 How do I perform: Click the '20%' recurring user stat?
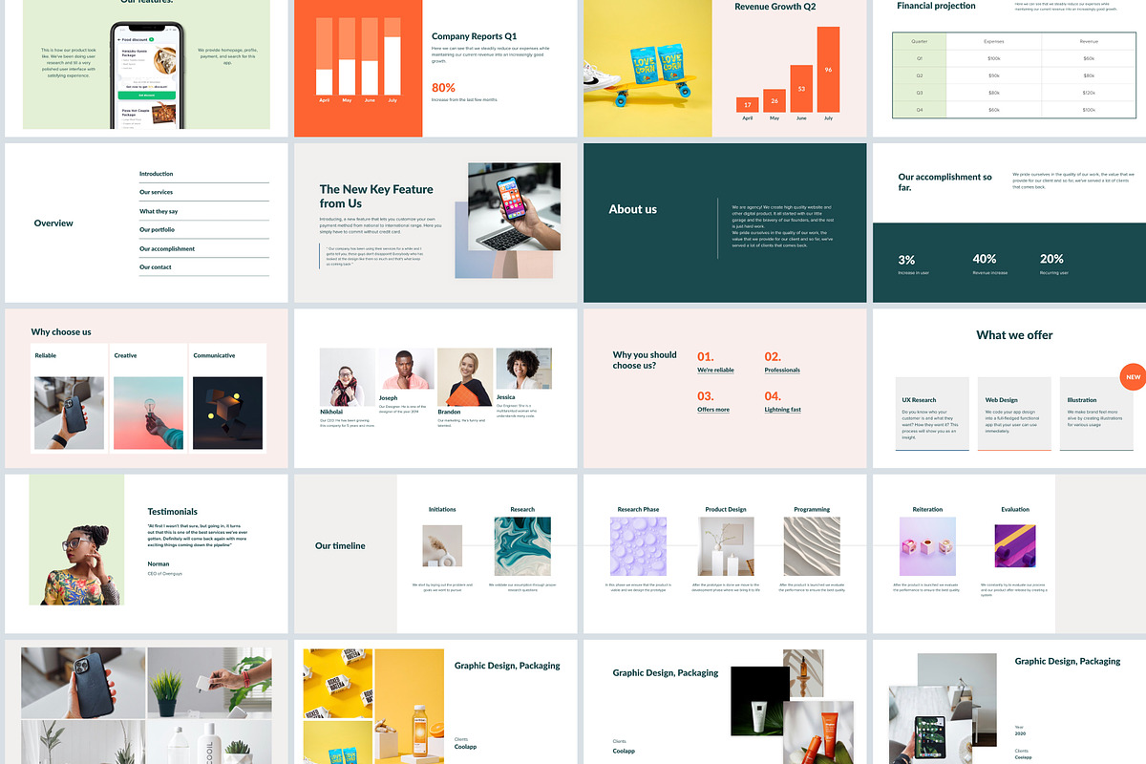point(1051,259)
